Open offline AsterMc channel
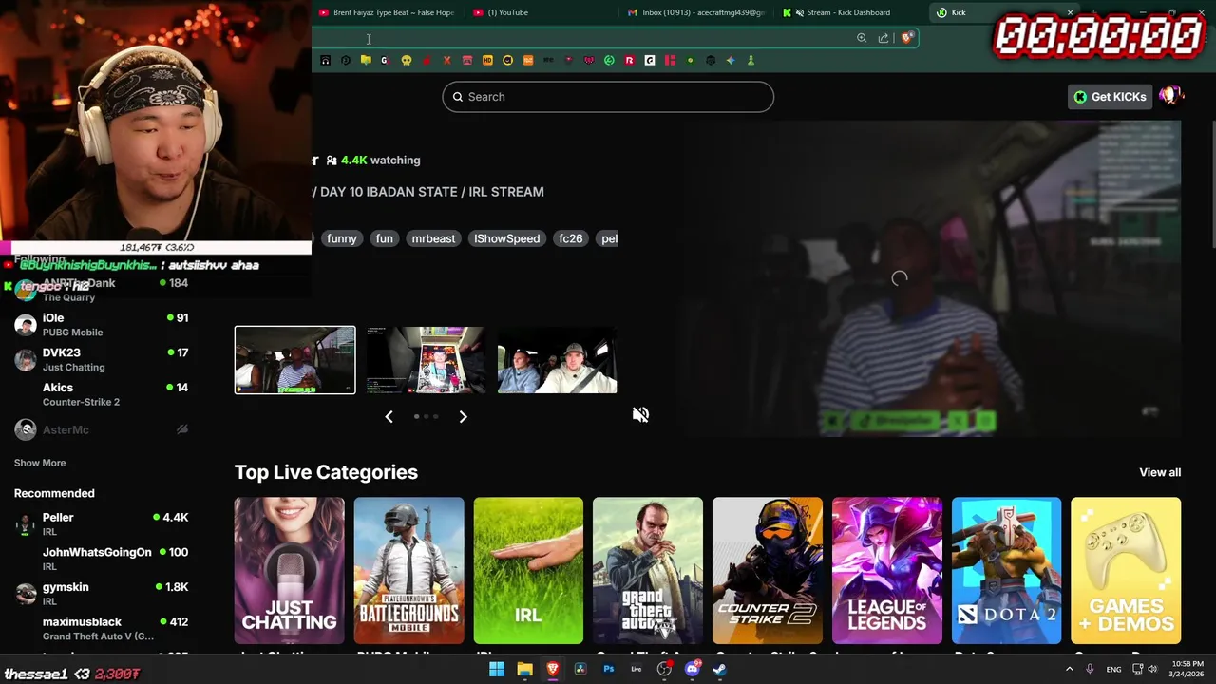Screen dimensions: 1216x684 pos(101,429)
